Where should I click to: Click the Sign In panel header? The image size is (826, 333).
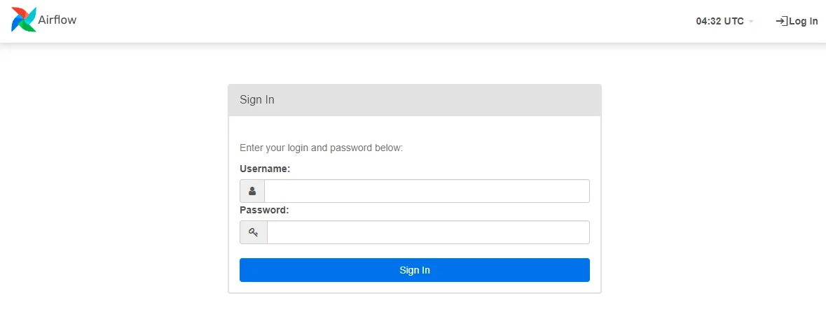click(x=414, y=100)
